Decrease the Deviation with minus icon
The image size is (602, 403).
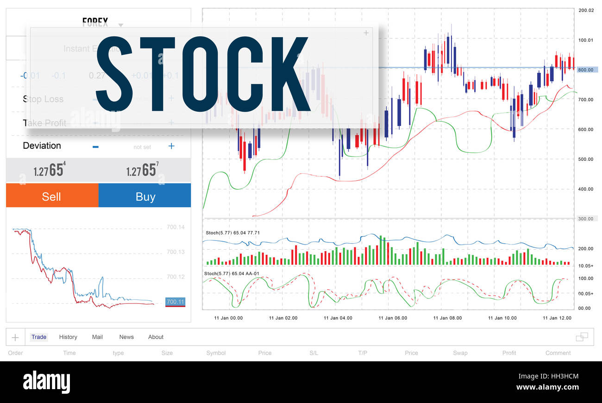click(95, 146)
